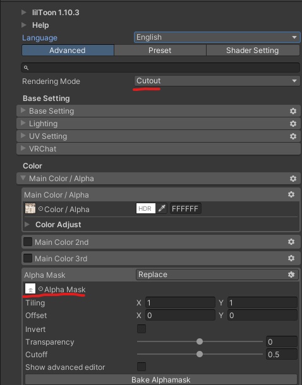Open gear menu for UV Setting section

coord(293,136)
